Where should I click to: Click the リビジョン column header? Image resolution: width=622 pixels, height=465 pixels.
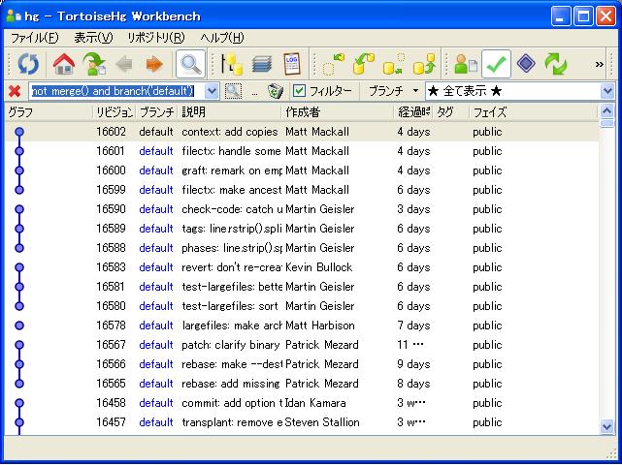[115, 112]
